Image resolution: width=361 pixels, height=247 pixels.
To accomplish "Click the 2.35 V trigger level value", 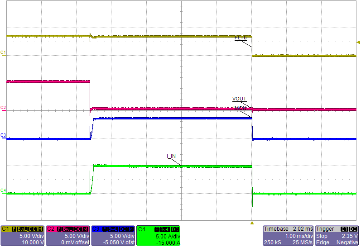I will point(350,236).
